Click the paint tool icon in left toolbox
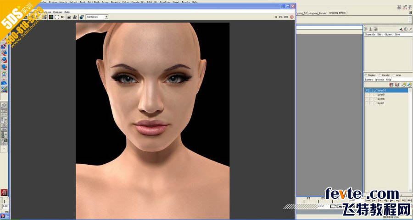This screenshot has width=413, height=220. coord(4,46)
